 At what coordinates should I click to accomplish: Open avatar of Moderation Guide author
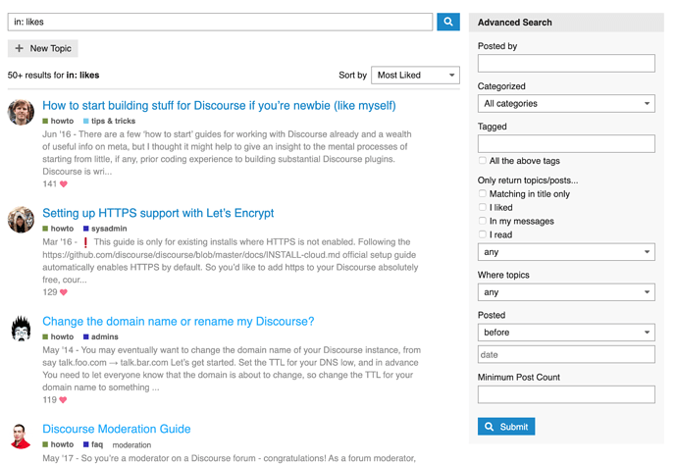[x=21, y=437]
